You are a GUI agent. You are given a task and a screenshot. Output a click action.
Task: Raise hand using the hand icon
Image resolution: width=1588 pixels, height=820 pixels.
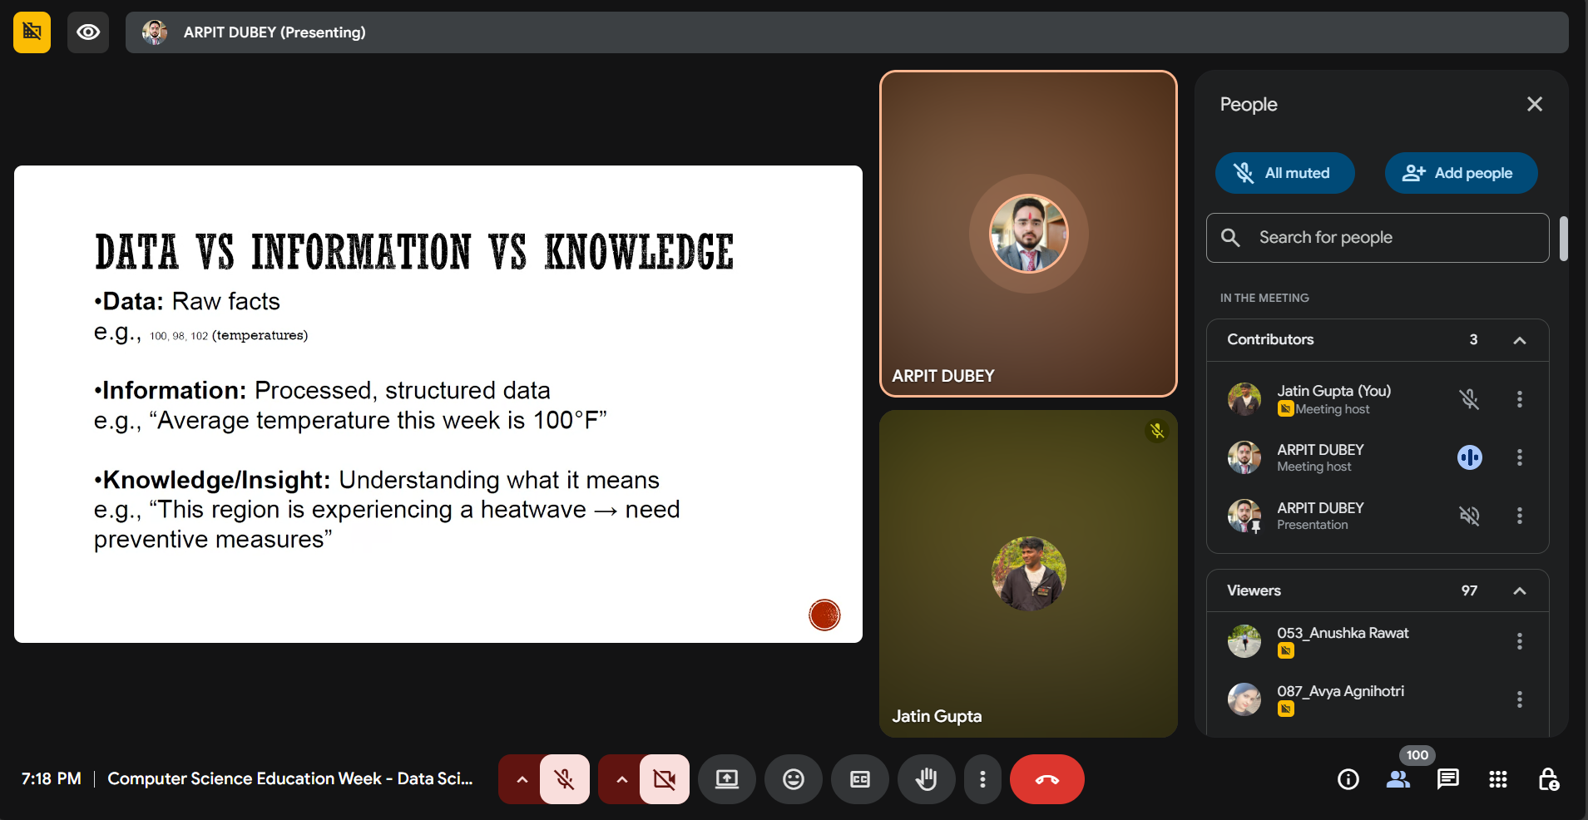point(926,779)
